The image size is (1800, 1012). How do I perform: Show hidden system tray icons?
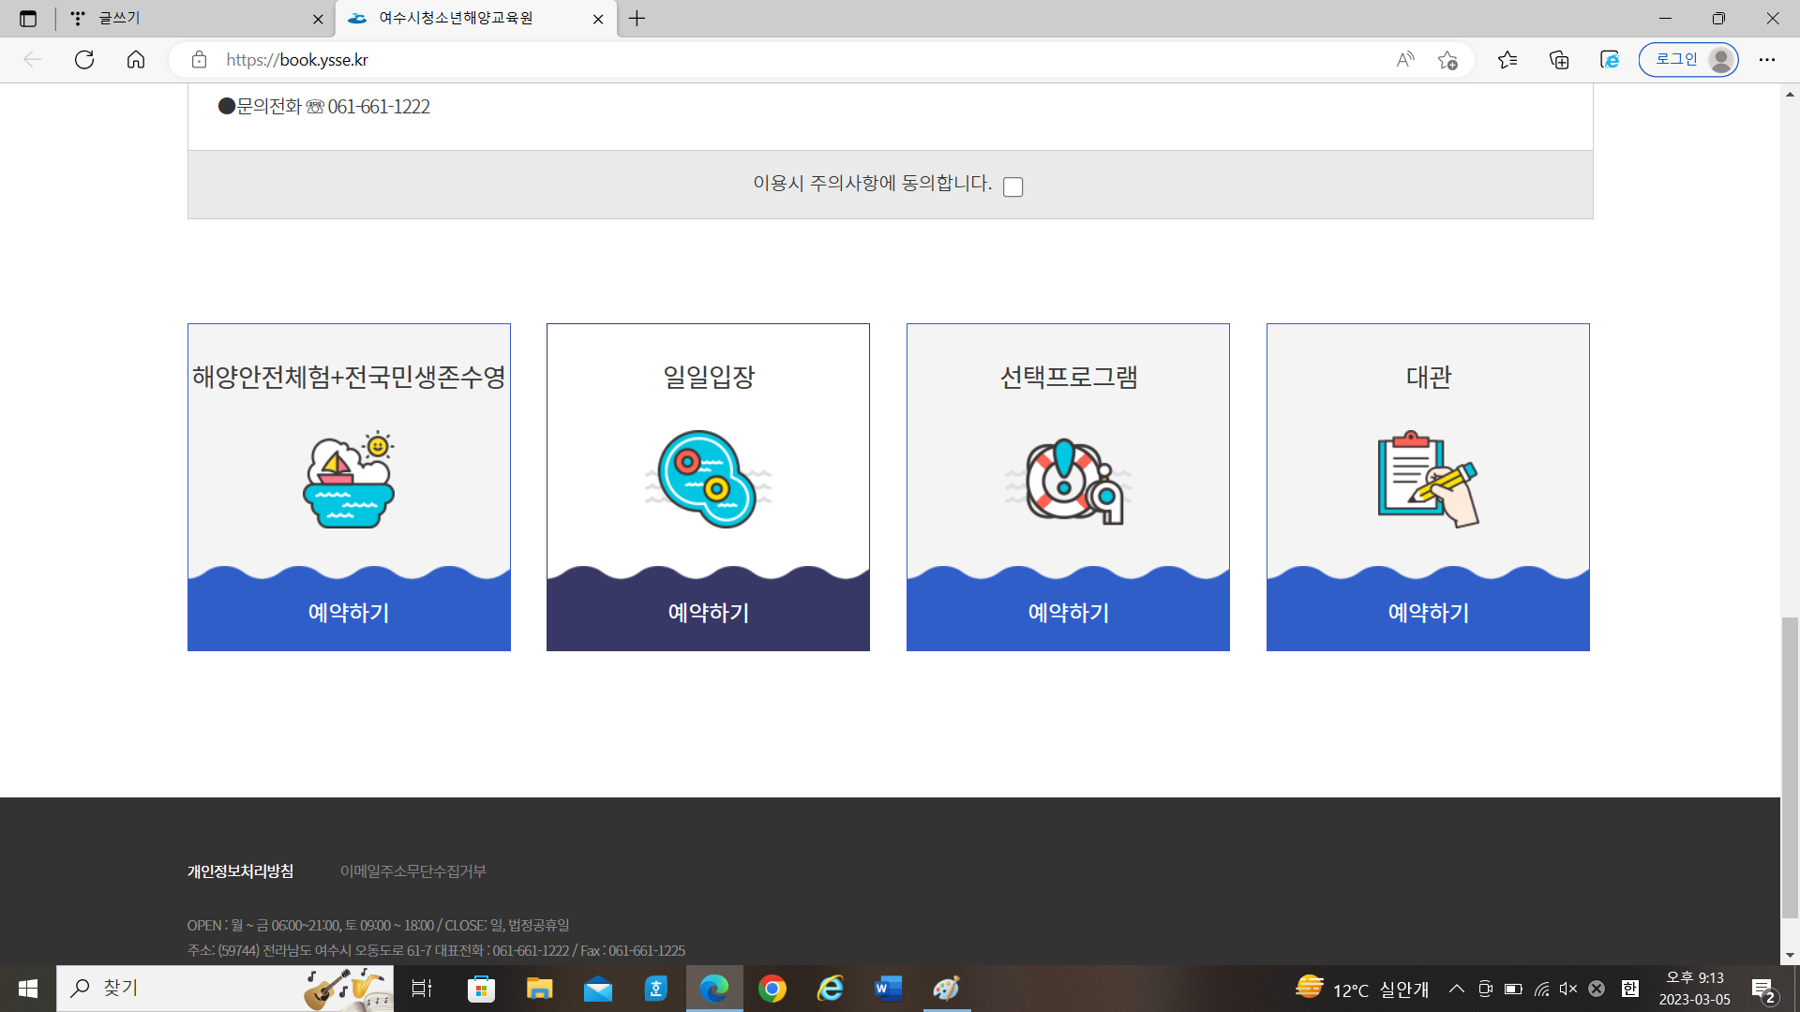click(x=1457, y=989)
